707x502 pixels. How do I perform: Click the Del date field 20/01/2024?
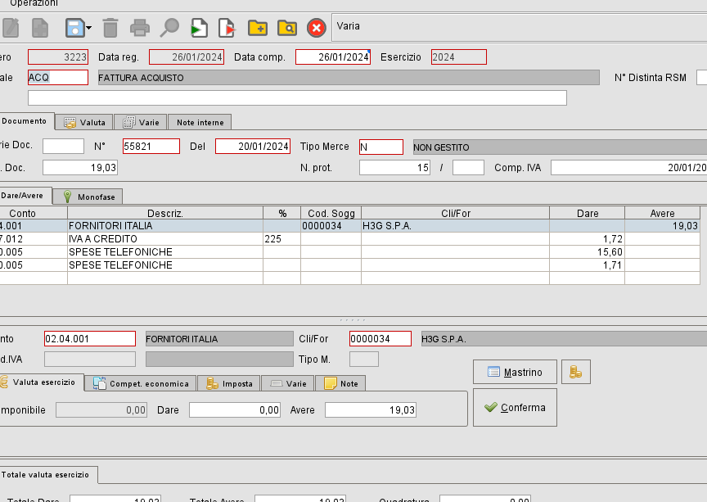[253, 147]
